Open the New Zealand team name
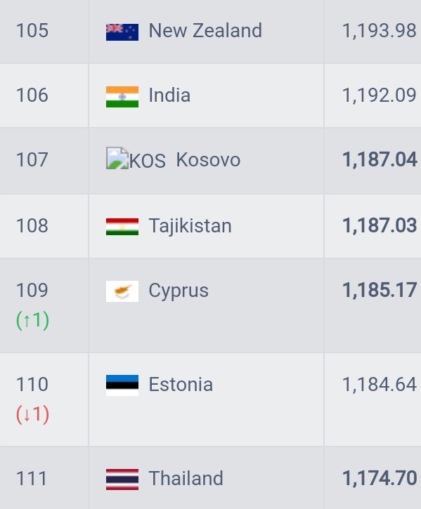Image resolution: width=421 pixels, height=509 pixels. tap(205, 31)
